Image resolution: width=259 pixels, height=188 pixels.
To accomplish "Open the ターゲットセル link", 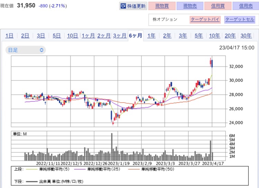I will tap(240, 19).
